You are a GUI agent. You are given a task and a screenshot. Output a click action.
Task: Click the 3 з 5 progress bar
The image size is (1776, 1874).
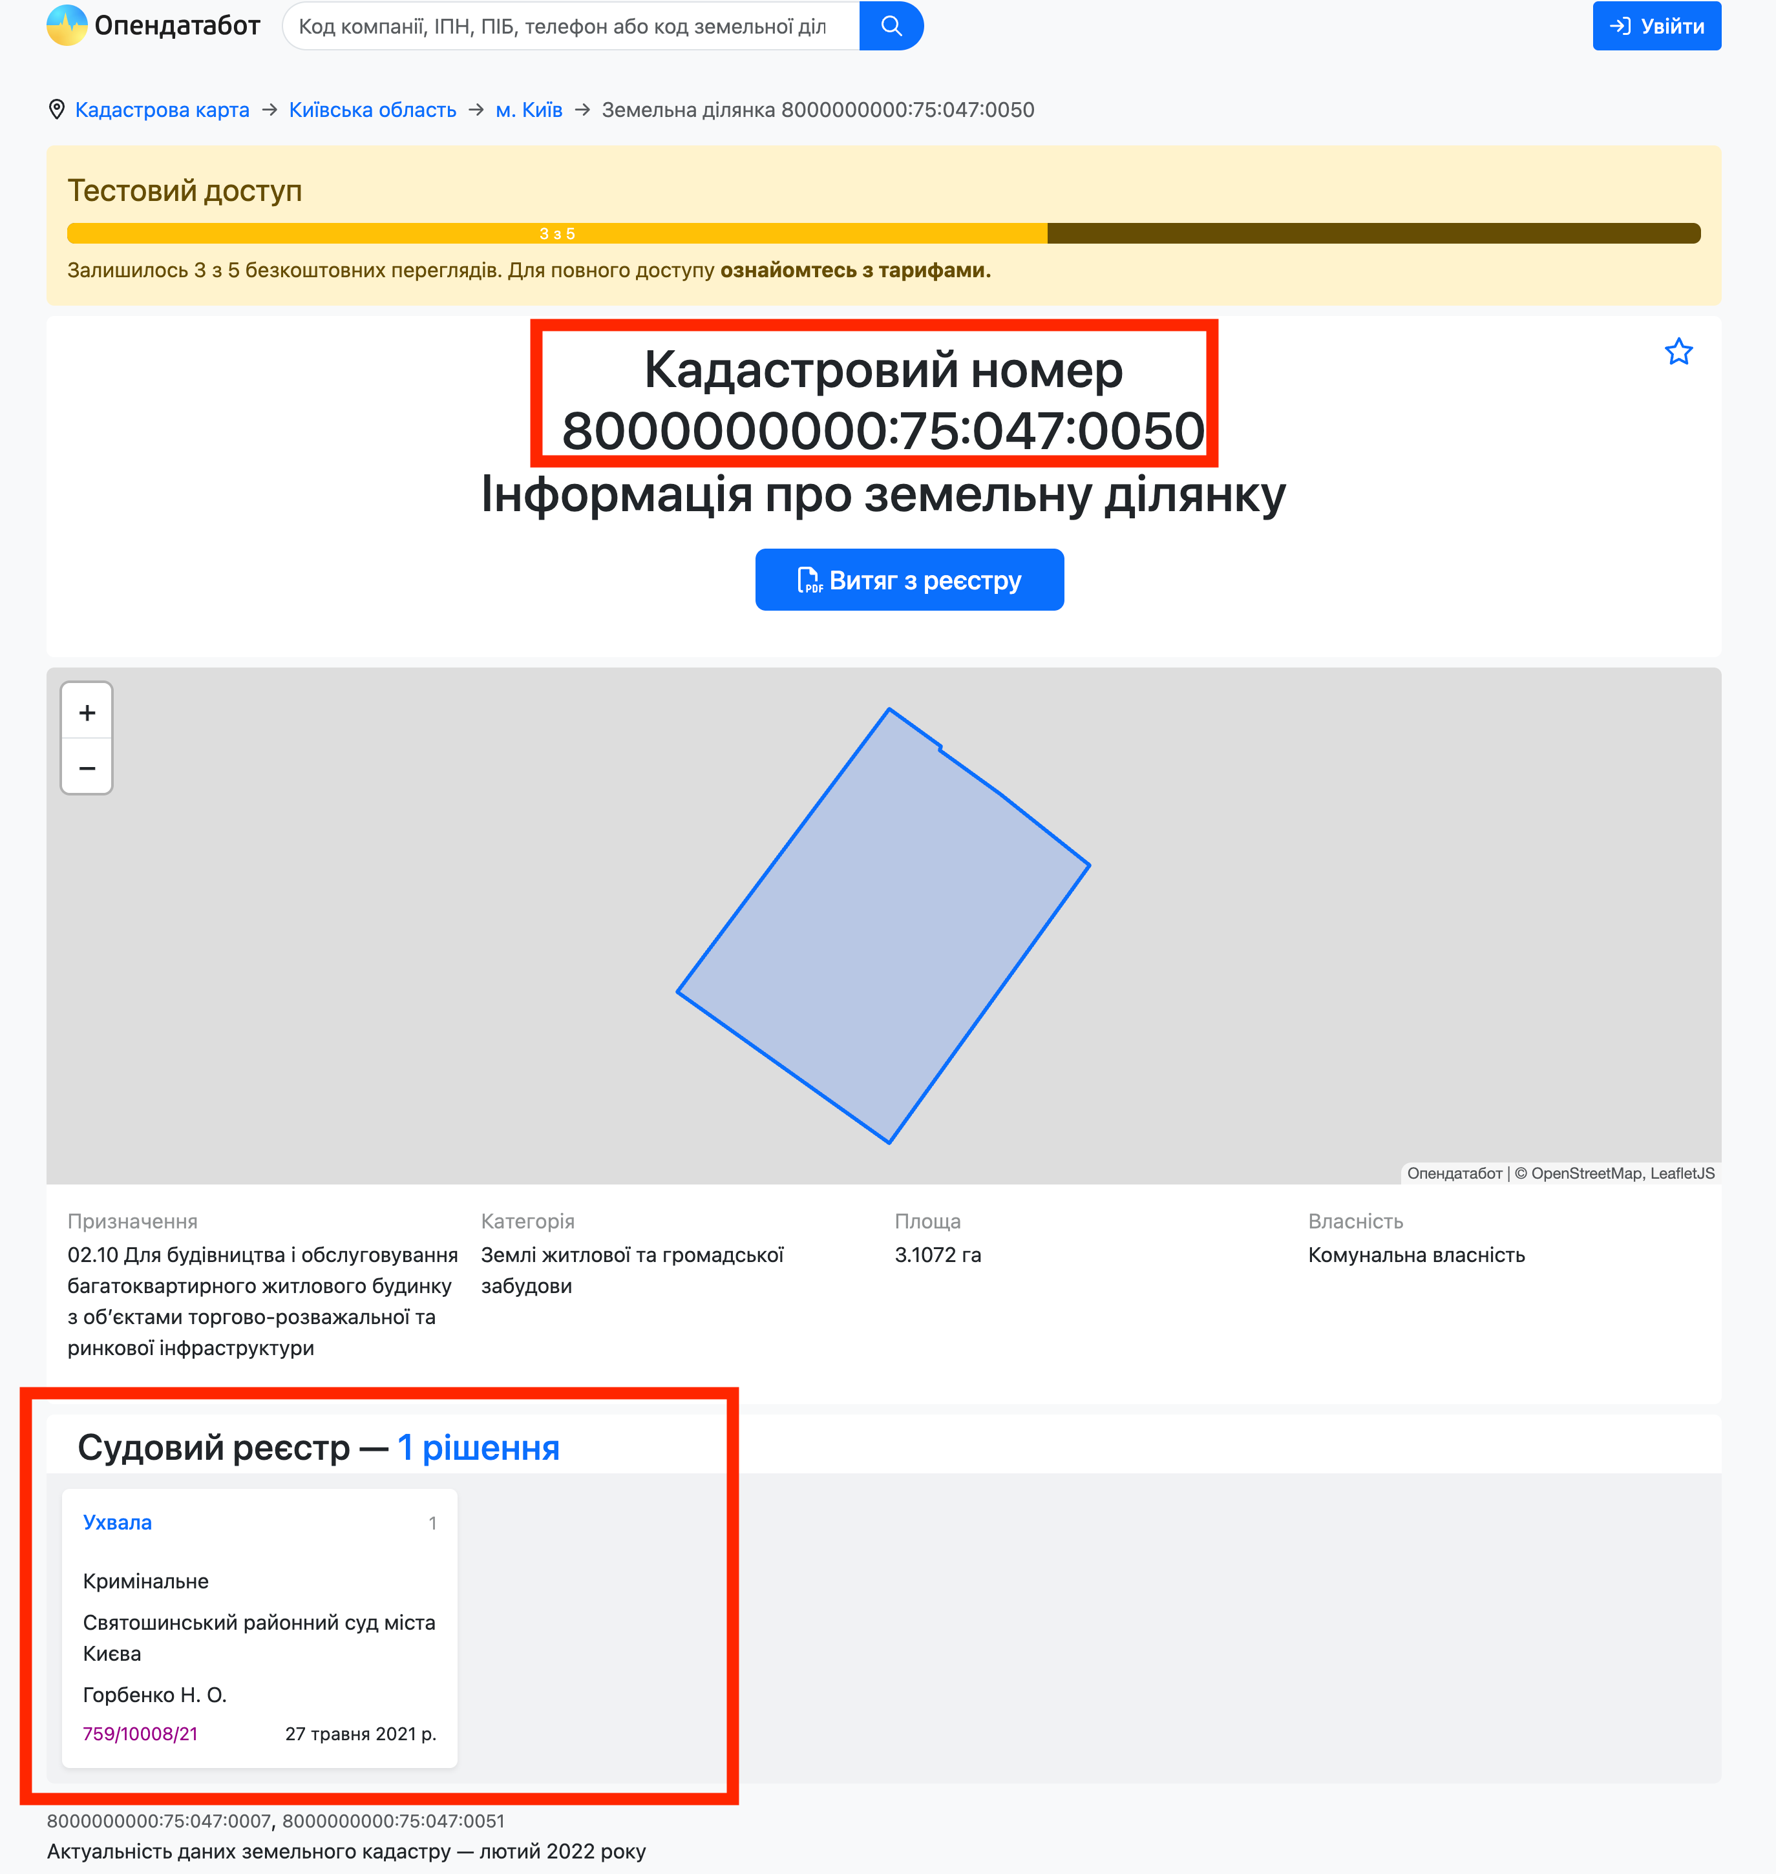tap(883, 233)
